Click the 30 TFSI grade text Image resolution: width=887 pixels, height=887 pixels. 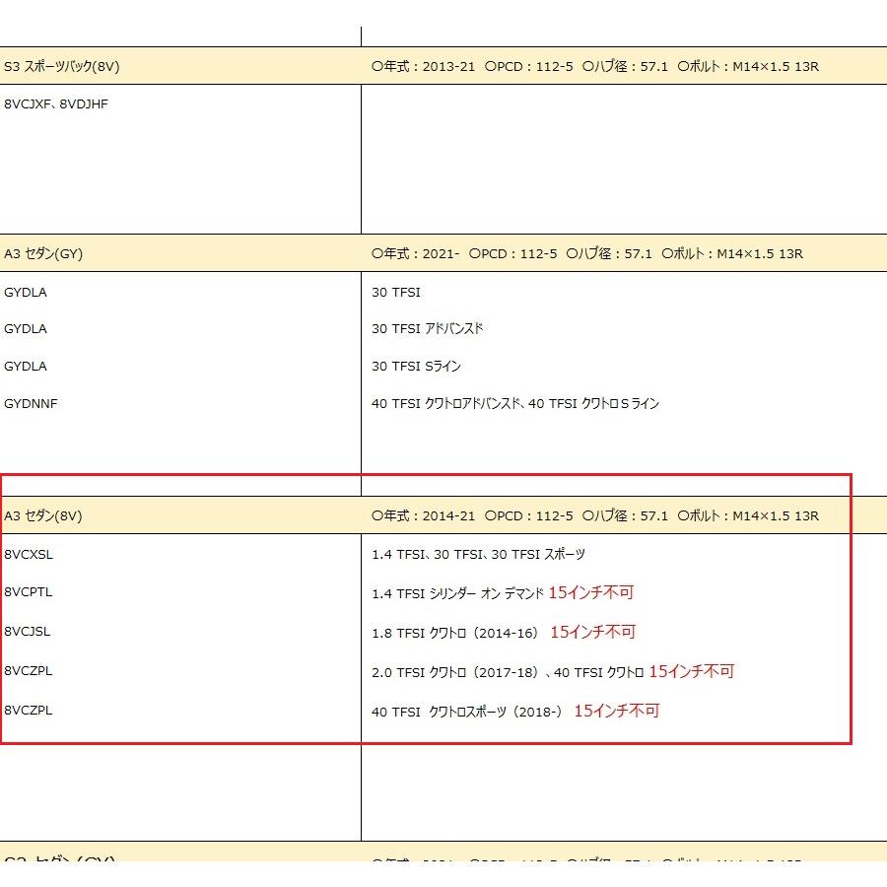396,293
